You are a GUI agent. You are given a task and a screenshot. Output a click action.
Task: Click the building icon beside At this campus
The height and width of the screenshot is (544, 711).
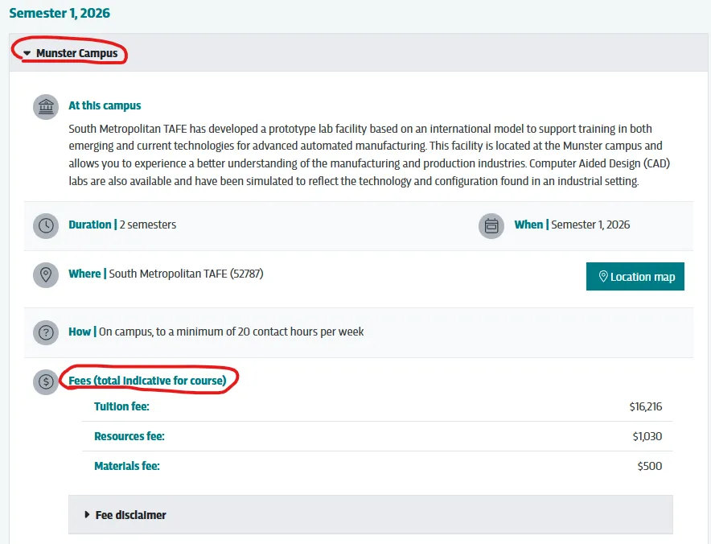[46, 107]
